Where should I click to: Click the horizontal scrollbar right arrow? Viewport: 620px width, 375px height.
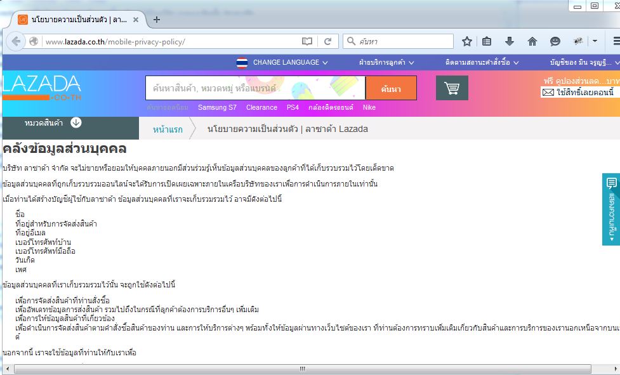[x=616, y=369]
